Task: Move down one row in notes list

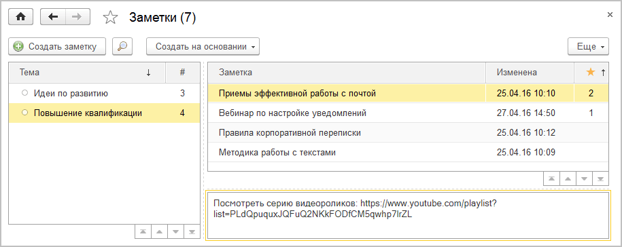Action: pos(584,178)
